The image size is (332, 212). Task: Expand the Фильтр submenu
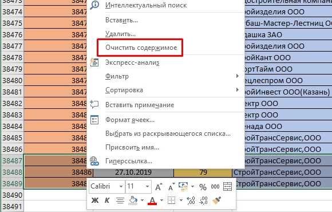(x=238, y=76)
